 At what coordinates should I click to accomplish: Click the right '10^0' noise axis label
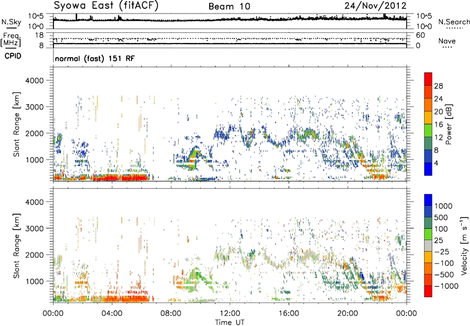[424, 26]
